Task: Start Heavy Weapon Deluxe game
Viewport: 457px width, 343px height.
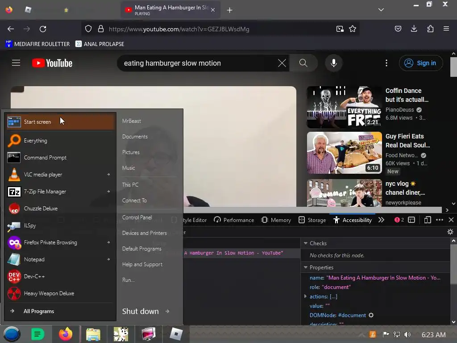Action: 61,293
